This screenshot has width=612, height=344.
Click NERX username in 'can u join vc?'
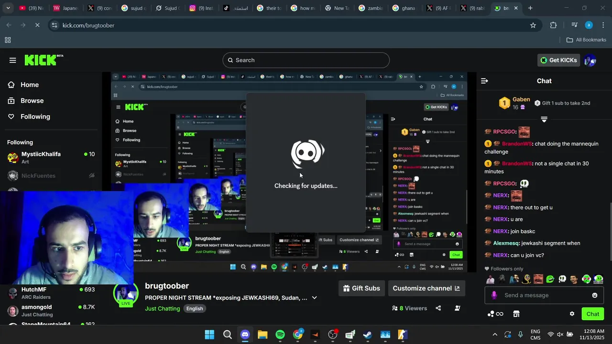[x=501, y=255]
